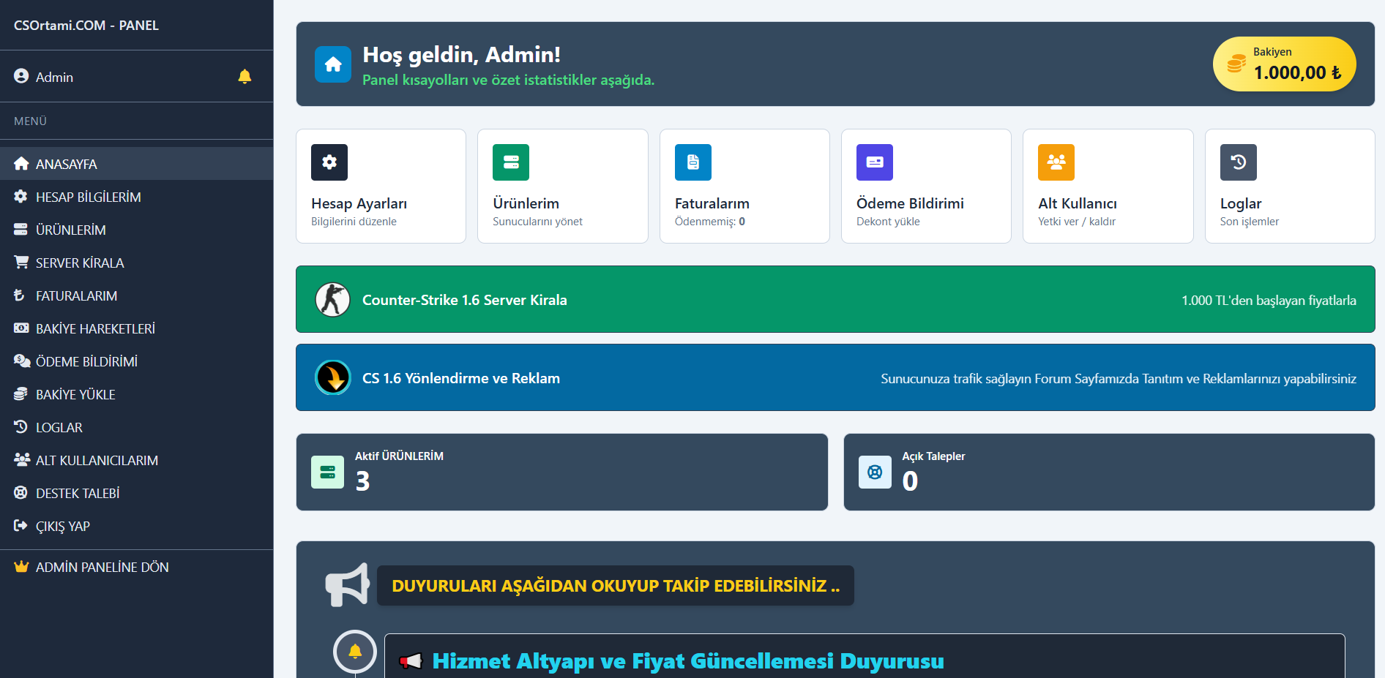Click the Faturalarım invoice icon
1385x678 pixels.
coord(692,162)
